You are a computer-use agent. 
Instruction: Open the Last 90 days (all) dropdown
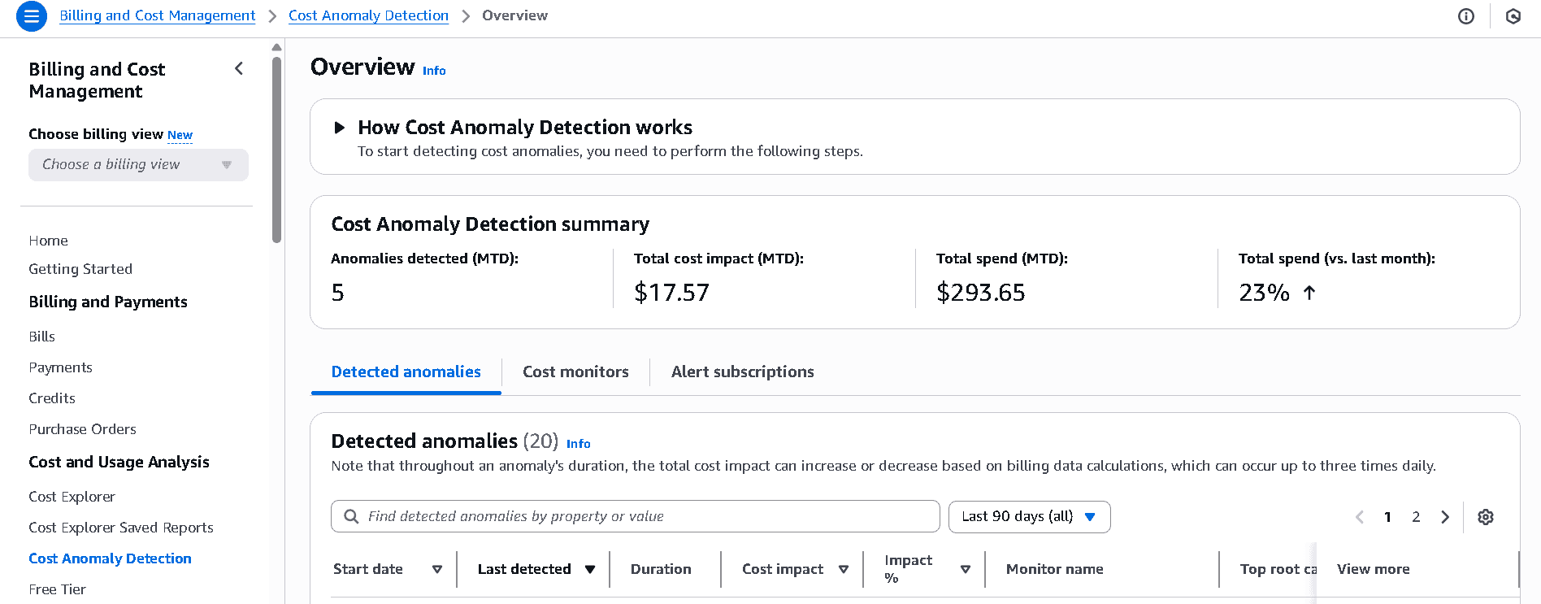(1029, 517)
